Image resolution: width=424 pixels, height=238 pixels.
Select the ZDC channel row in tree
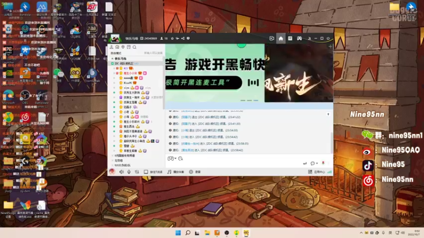click(136, 63)
